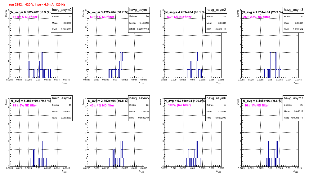Image resolution: width=309 pixels, height=177 pixels.
Task: Click the A_LED axis title under havg_asym0
Action: point(64,83)
